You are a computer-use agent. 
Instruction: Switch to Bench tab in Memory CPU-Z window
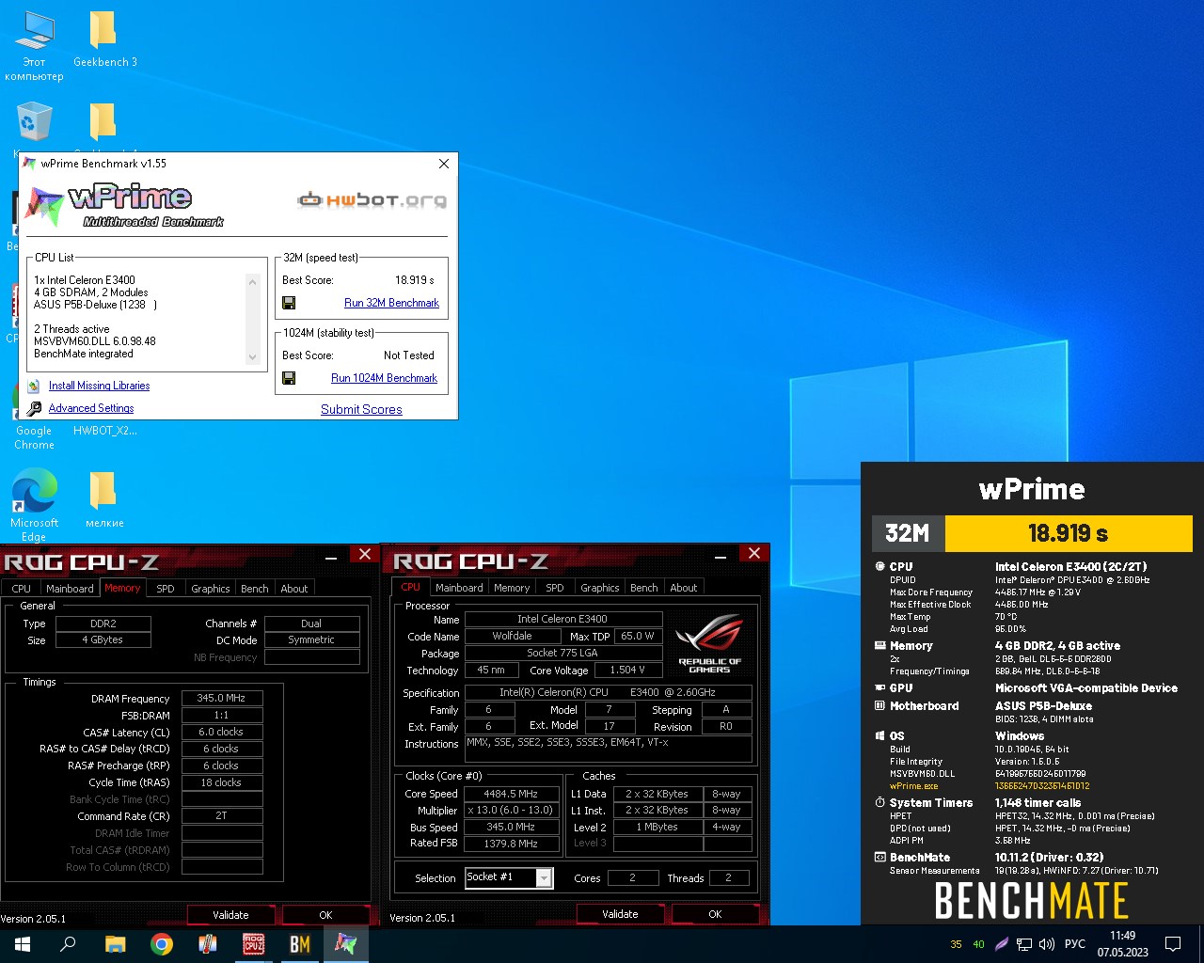[255, 589]
